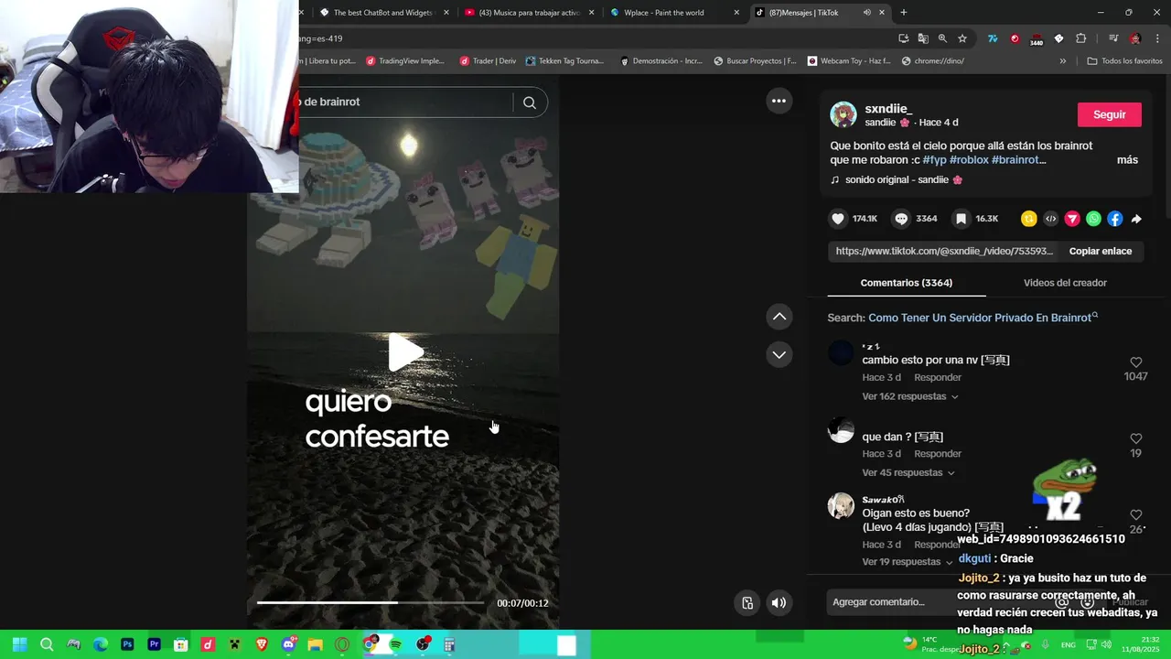Open the three-dots video options menu
Screen dimensions: 1171x659
[779, 101]
